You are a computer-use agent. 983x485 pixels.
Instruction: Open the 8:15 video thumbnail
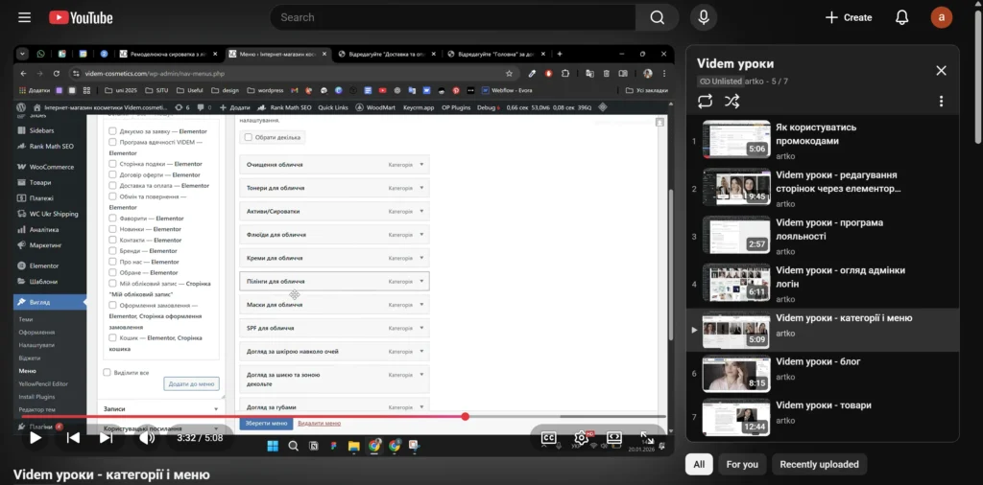[x=736, y=373]
